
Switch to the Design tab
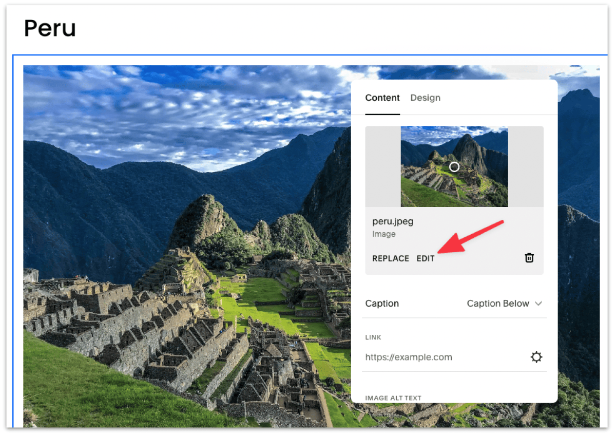[x=425, y=98]
